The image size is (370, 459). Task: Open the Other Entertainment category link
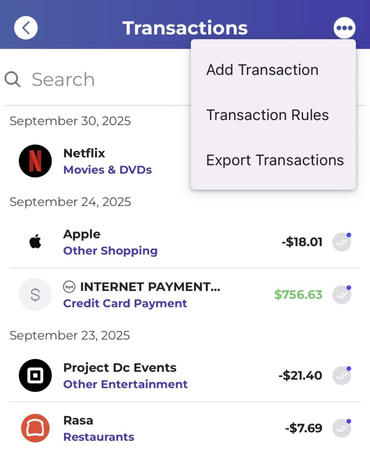(x=126, y=385)
